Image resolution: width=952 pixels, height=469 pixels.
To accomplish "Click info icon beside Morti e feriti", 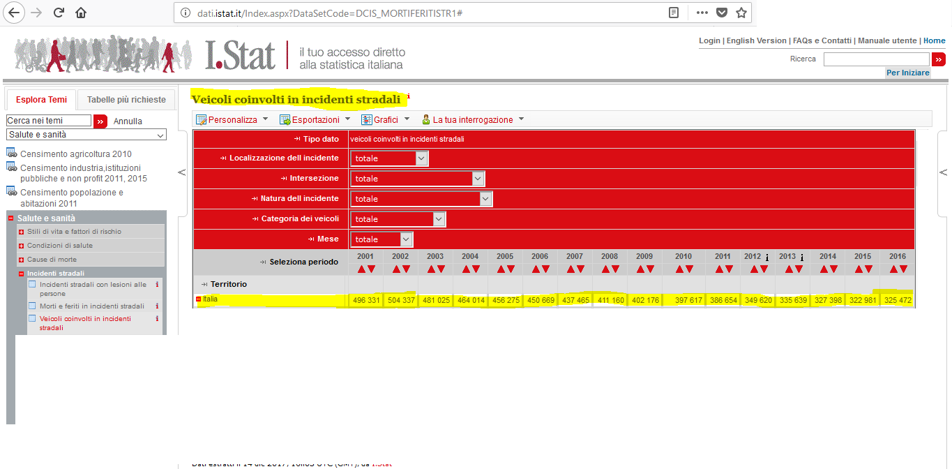I will pos(157,306).
